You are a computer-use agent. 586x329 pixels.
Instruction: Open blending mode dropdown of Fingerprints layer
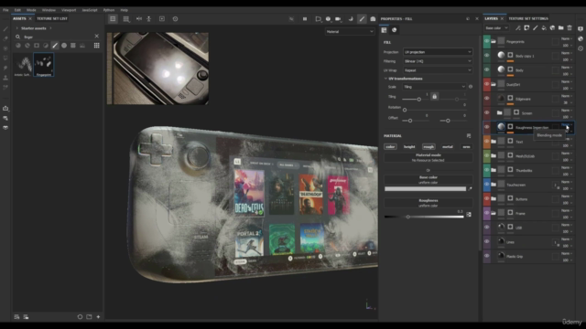(567, 38)
